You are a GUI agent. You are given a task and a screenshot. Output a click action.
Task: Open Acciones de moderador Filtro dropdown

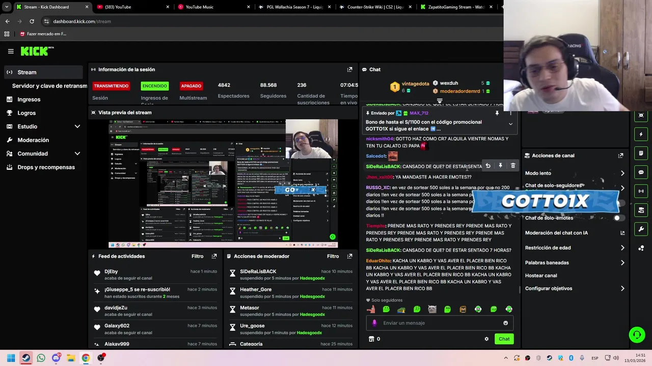(x=333, y=256)
